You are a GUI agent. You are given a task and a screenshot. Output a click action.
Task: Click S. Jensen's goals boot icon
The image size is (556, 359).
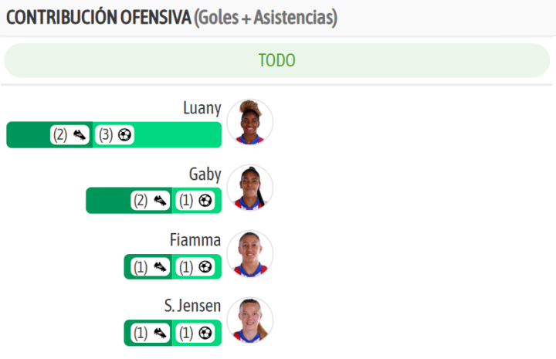(x=161, y=334)
